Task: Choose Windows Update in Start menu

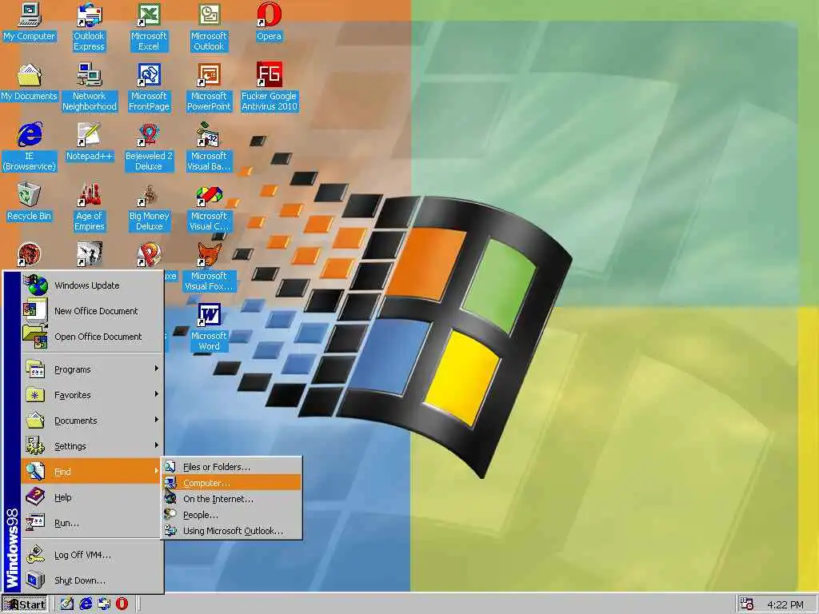Action: click(93, 285)
